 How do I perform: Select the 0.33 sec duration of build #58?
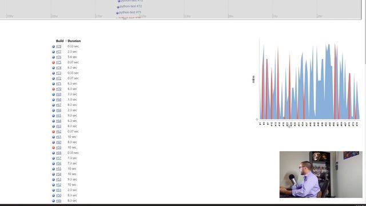(x=73, y=153)
